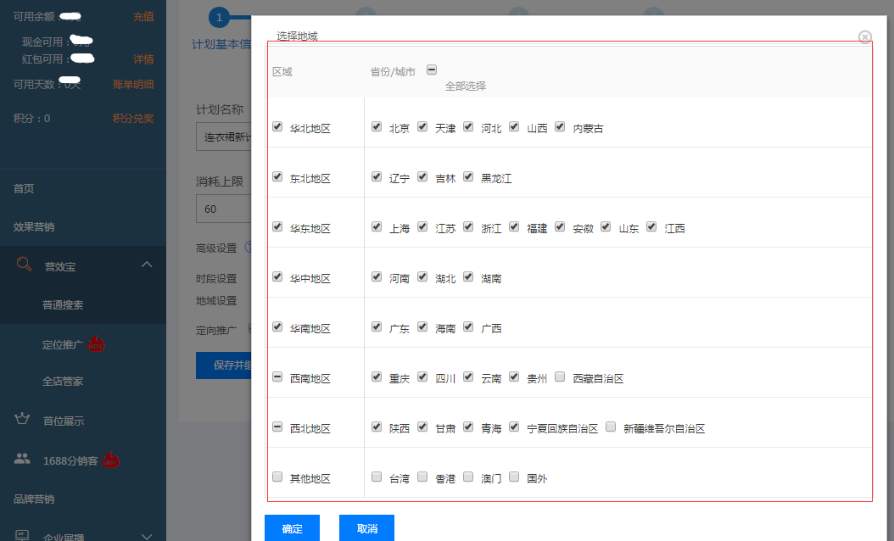Click the crown icon beside 首位展示
The image size is (894, 541).
(23, 419)
